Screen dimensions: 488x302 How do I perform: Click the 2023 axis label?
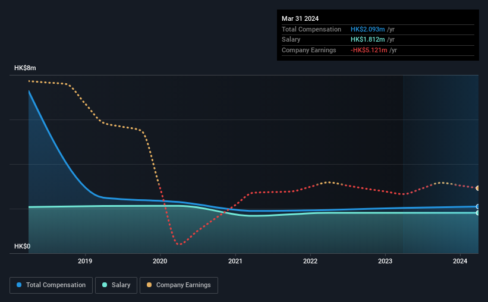point(385,261)
